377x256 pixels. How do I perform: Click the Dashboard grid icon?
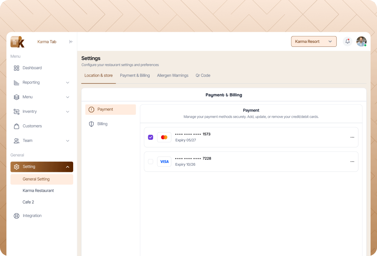pos(16,68)
